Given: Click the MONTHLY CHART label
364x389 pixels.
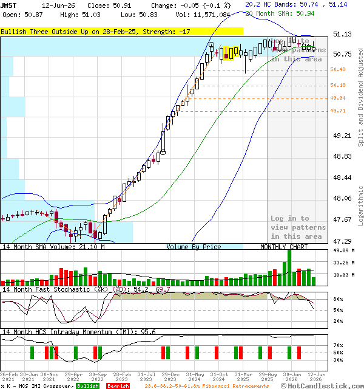Looking at the screenshot, I should 284,247.
